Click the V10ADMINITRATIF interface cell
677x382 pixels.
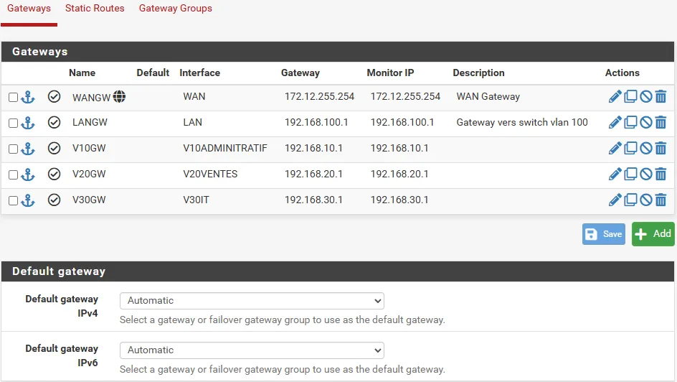pos(225,148)
